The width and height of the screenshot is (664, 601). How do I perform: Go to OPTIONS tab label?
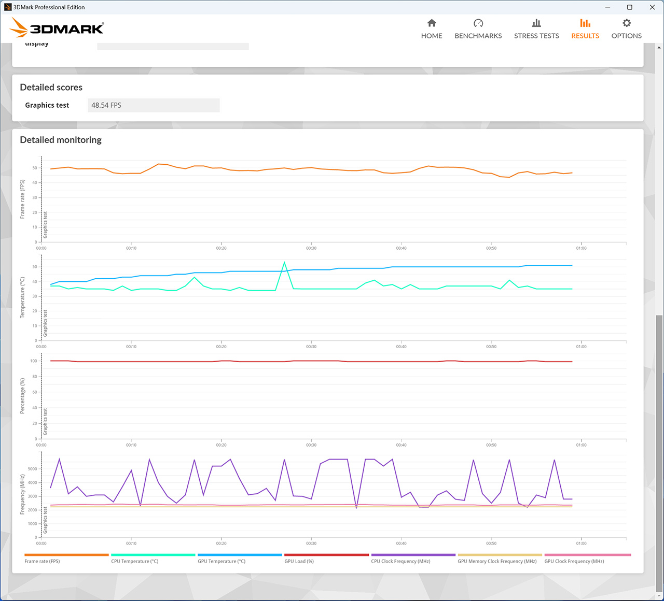pos(627,36)
